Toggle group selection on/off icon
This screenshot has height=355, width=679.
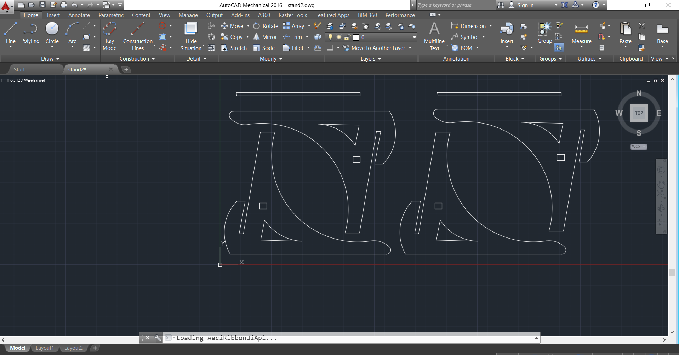(x=559, y=48)
